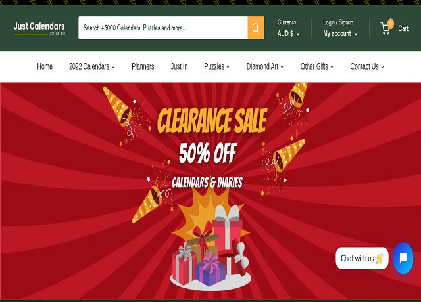This screenshot has width=421, height=302.
Task: Click the orange search magnifier button
Action: click(x=256, y=28)
